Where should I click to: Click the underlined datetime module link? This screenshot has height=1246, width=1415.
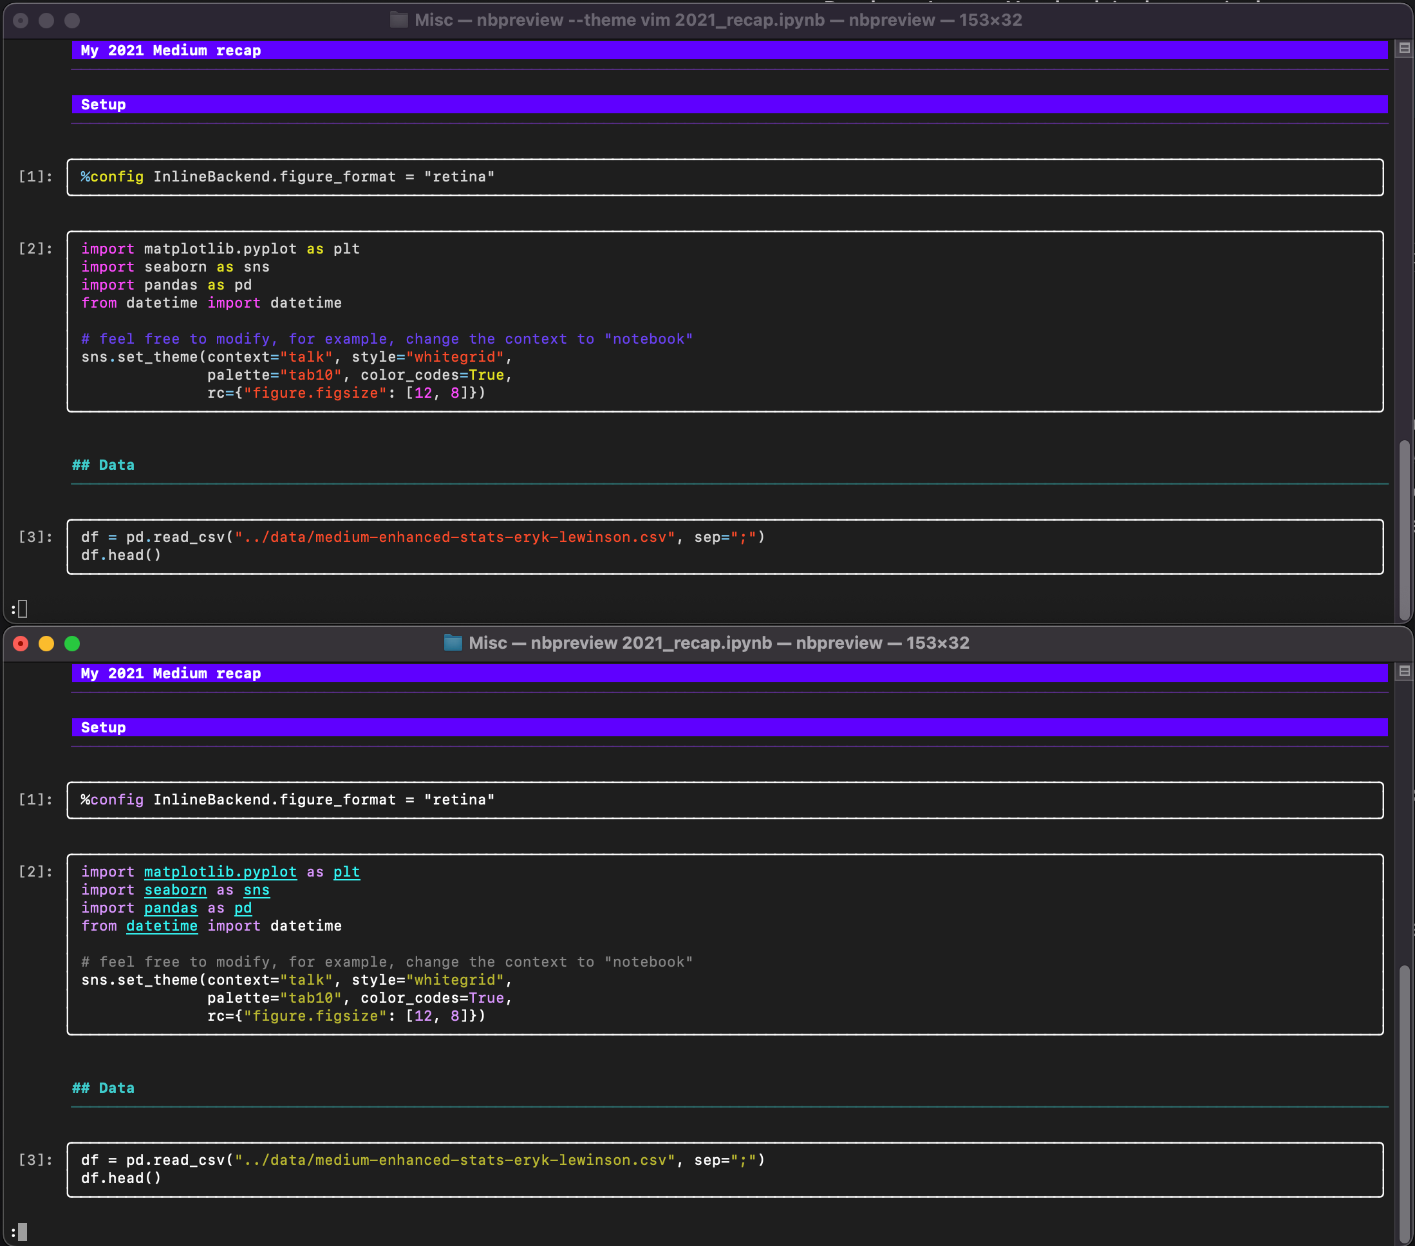[x=162, y=926]
